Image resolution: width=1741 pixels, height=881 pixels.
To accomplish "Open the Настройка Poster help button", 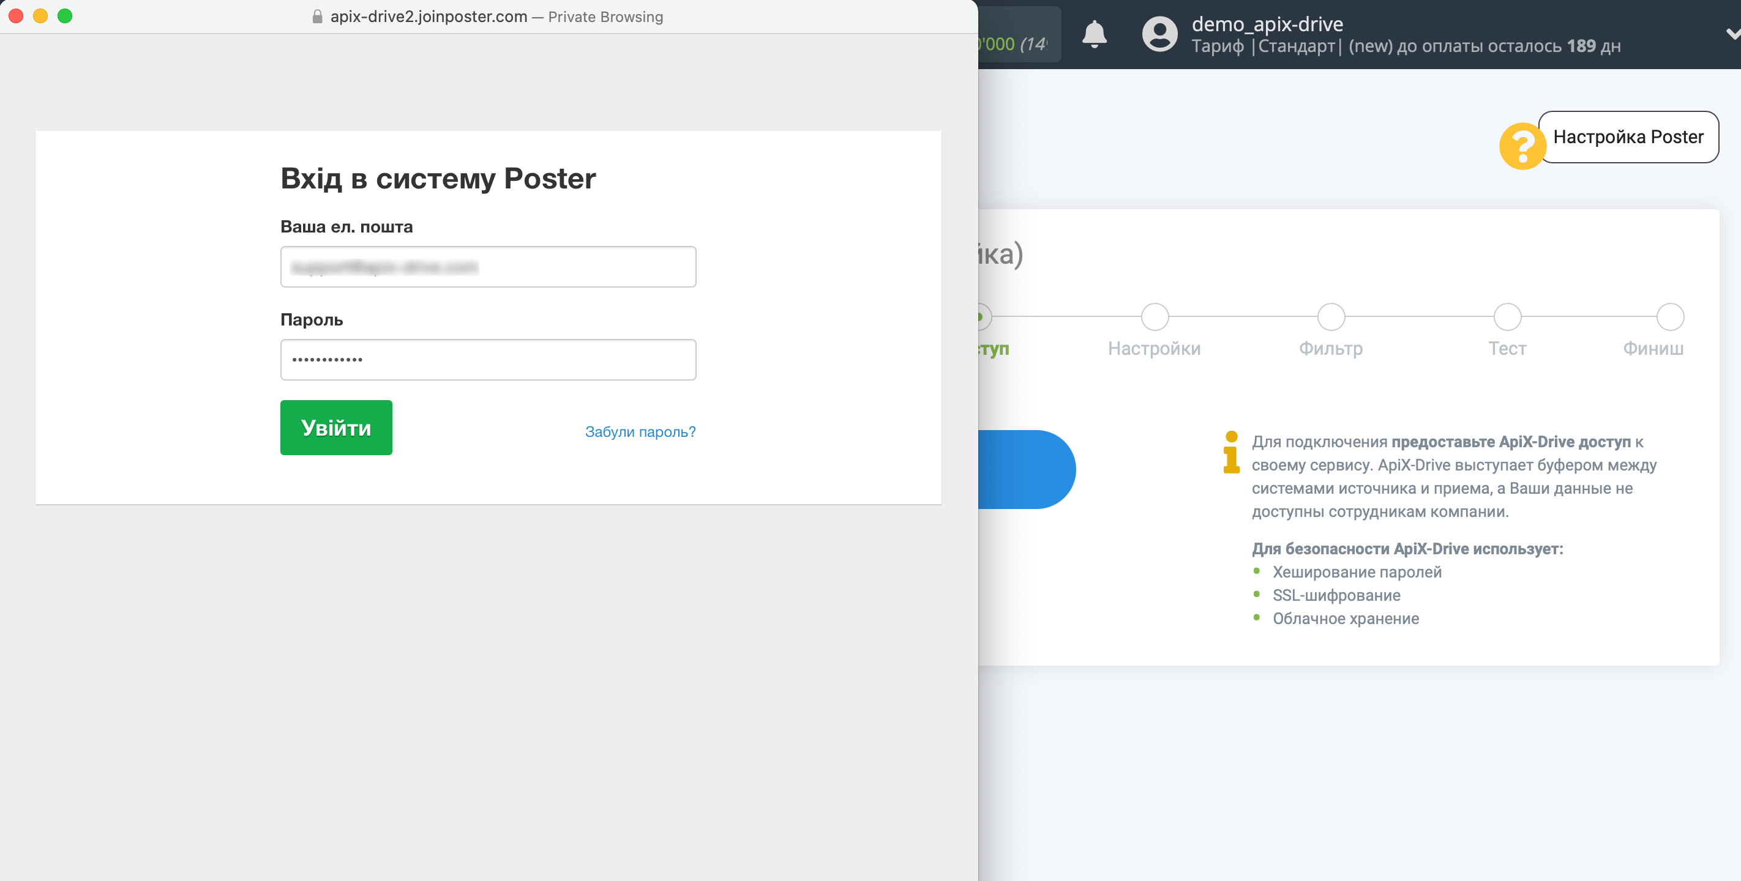I will 1628,137.
